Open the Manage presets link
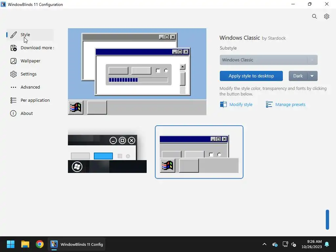 pyautogui.click(x=290, y=105)
